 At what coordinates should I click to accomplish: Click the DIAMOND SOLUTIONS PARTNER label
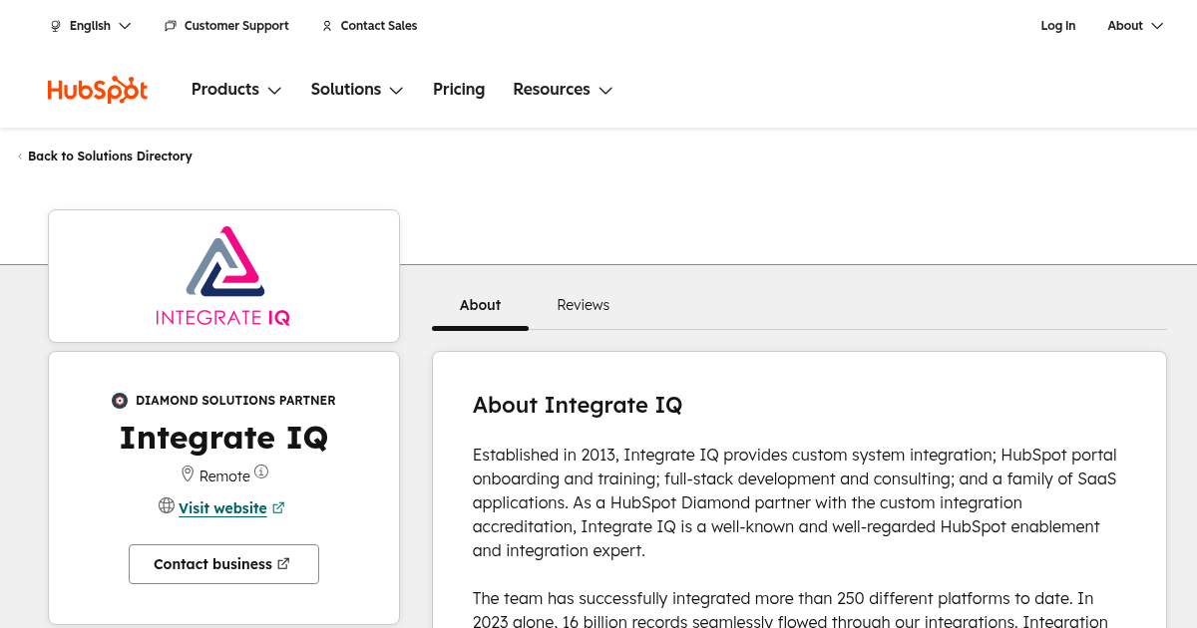pyautogui.click(x=235, y=401)
